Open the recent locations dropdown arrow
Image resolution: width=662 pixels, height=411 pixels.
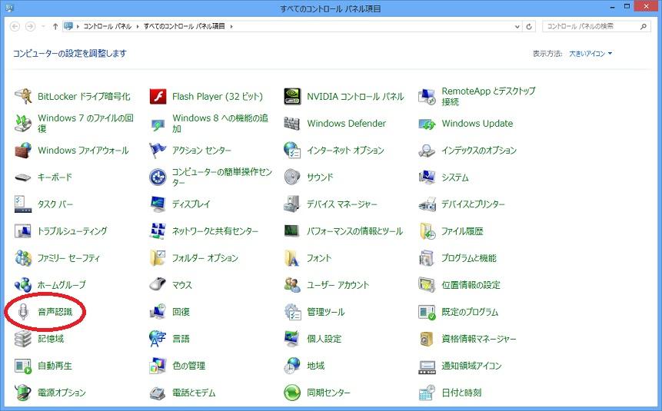pos(43,26)
